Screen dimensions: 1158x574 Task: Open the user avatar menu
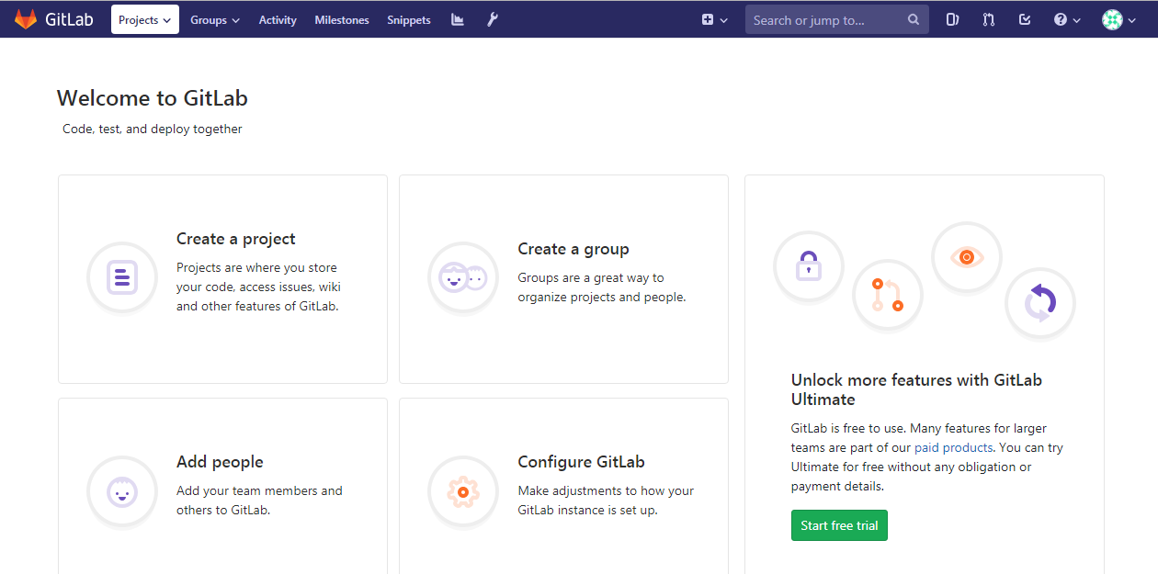point(1119,19)
